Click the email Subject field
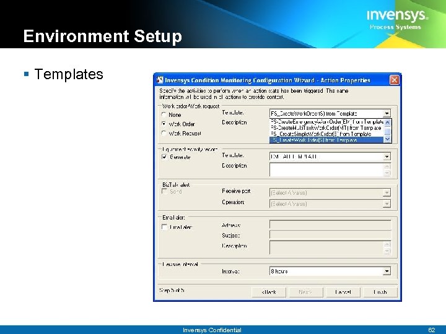Viewport: 446px width, 334px height. coord(330,235)
